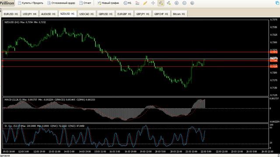The height and width of the screenshot is (157, 280).
Task: Click the 0,7150 price axis label
Action: coord(274,88)
